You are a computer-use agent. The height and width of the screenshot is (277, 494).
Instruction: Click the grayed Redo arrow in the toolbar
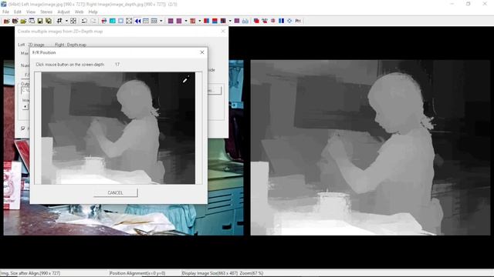[x=93, y=21]
